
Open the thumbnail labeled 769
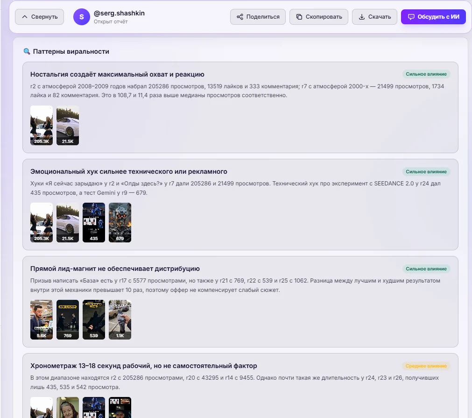(x=68, y=319)
